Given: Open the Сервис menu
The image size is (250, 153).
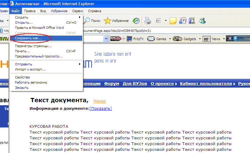Looking at the screenshot, I should (x=78, y=11).
